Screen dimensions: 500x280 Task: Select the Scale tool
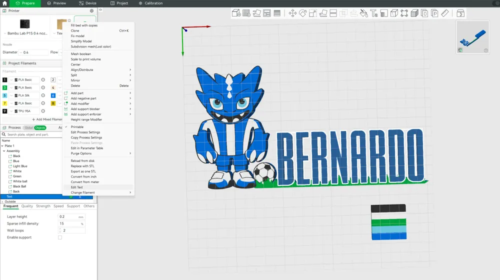313,13
